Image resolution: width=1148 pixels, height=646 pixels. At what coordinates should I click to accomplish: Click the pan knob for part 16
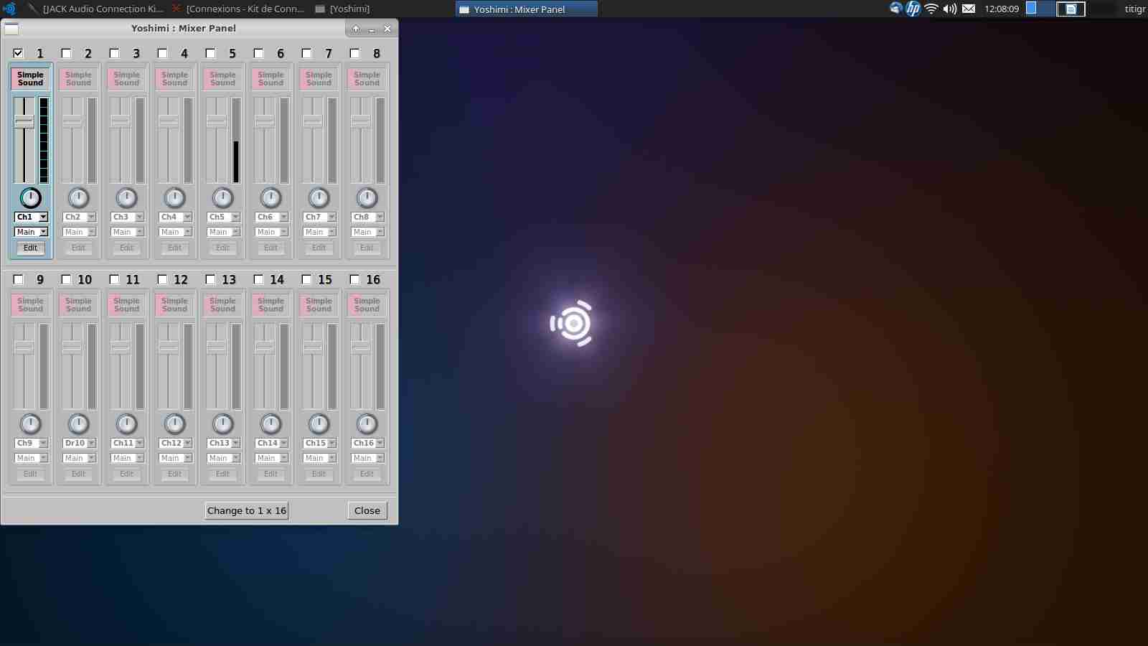point(367,424)
